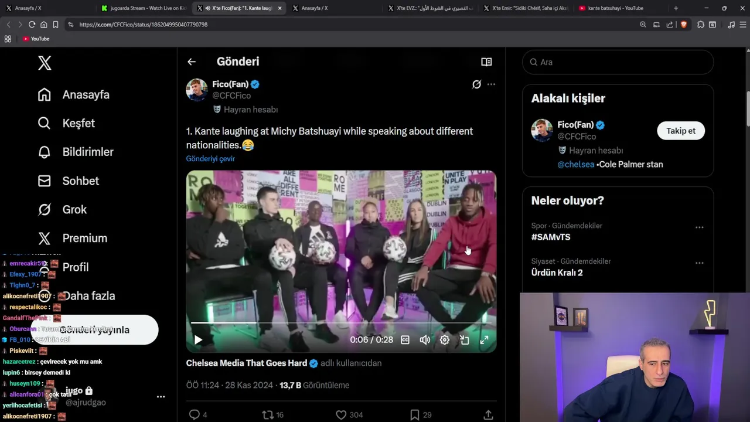Mute the video volume

click(x=425, y=340)
